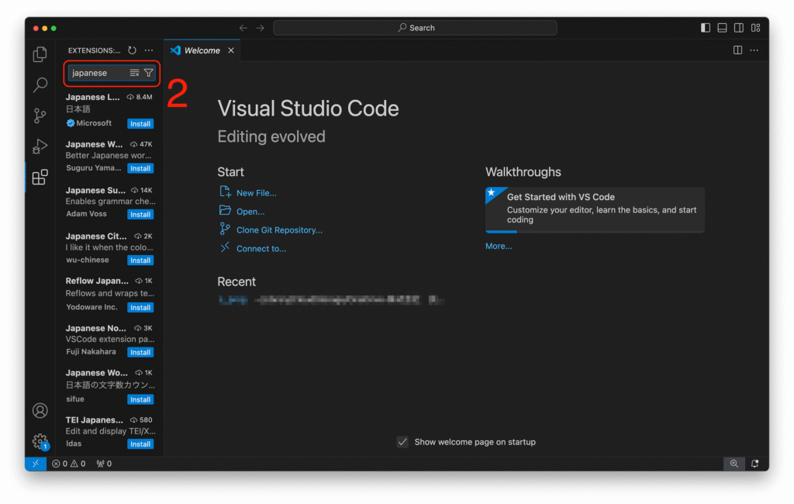Open the Extensions view more actions menu
This screenshot has width=794, height=504.
click(x=149, y=50)
